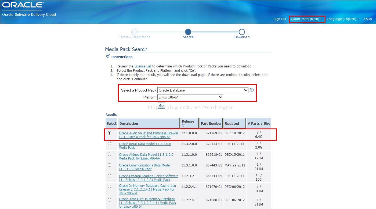Image resolution: width=376 pixels, height=209 pixels.
Task: Click the Terms & Restrictions step circle
Action: point(135,32)
